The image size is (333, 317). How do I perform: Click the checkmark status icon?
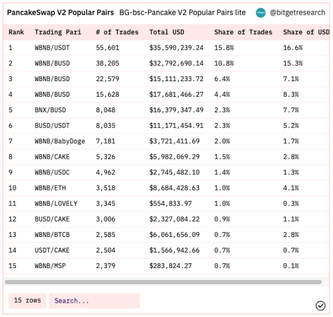[x=320, y=306]
